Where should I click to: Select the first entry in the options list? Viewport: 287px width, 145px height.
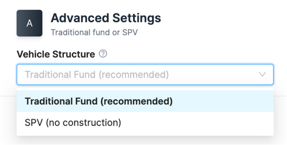click(x=145, y=101)
